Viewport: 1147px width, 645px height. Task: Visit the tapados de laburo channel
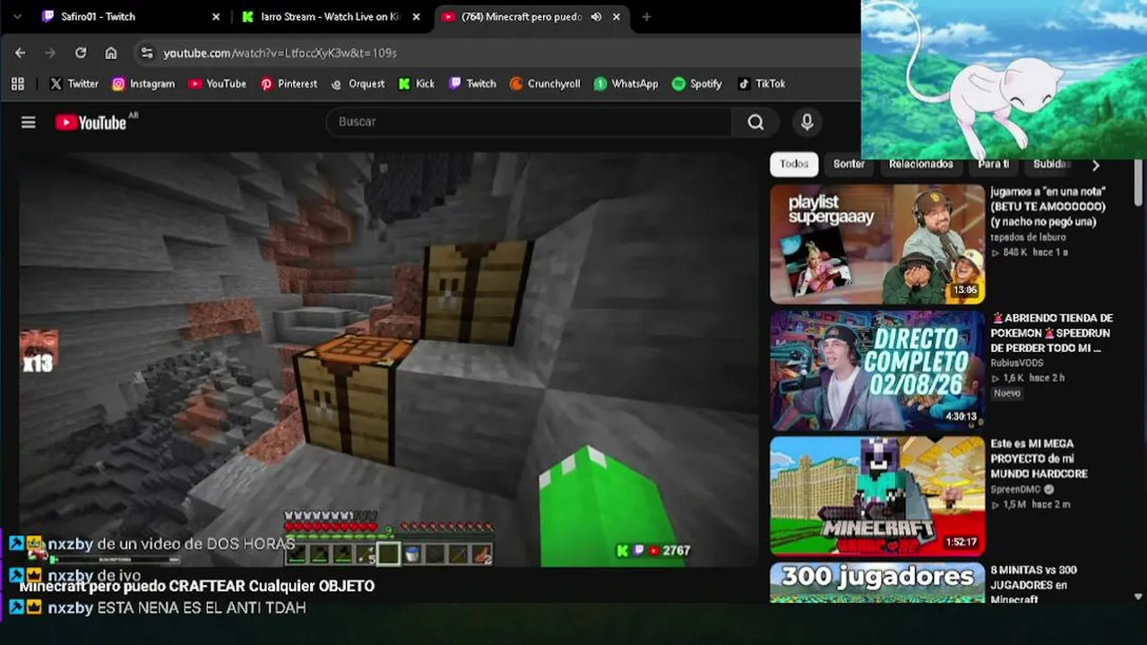pyautogui.click(x=1028, y=237)
